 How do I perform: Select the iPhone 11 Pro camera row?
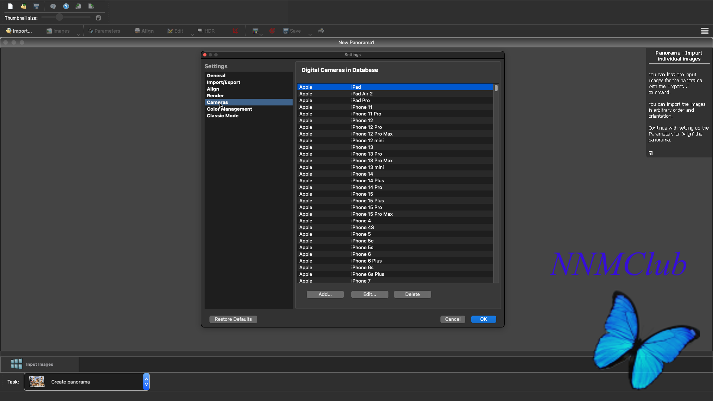[395, 114]
